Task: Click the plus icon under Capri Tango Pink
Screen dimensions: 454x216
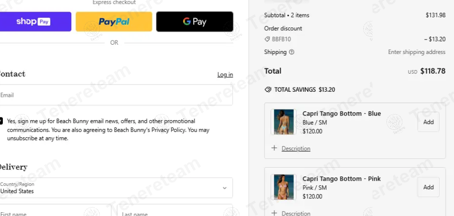Action: tap(274, 213)
